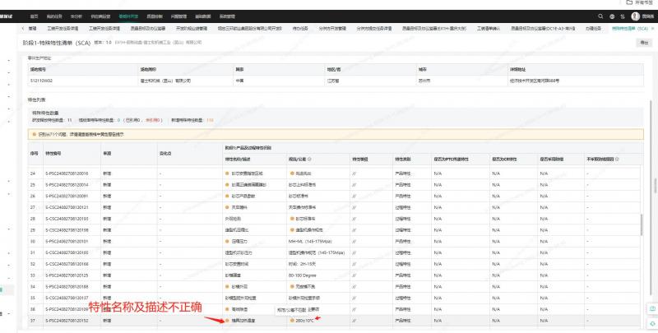Click the globe language icon
Image resolution: width=658 pixels, height=333 pixels.
point(612,16)
